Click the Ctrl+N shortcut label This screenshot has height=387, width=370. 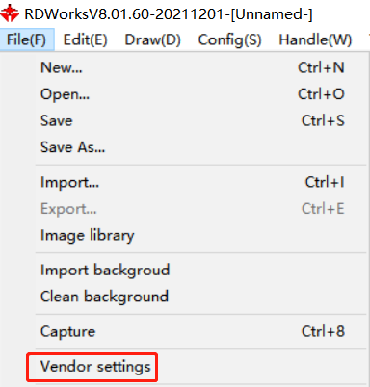[321, 67]
